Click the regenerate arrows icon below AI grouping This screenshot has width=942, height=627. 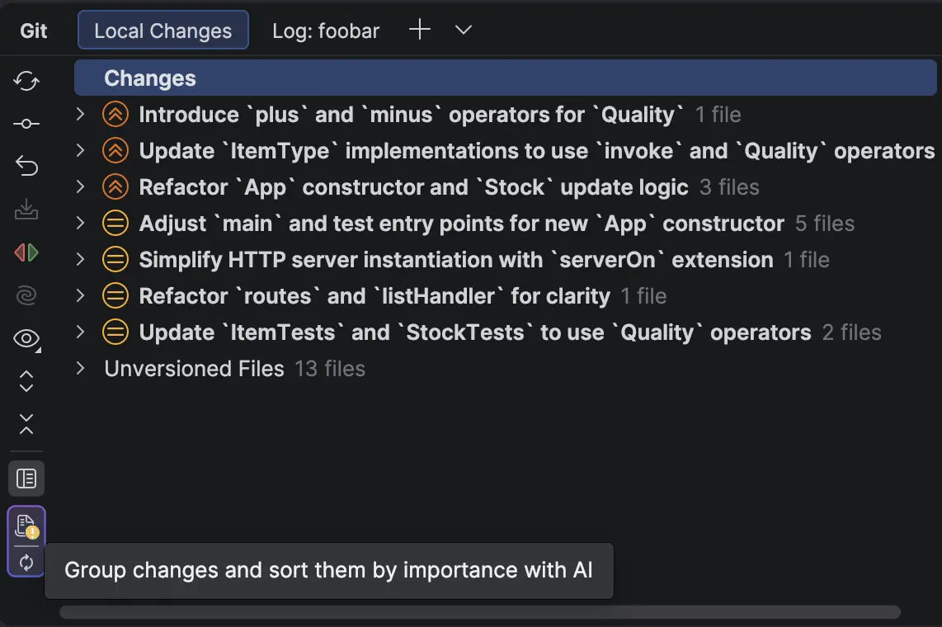26,563
